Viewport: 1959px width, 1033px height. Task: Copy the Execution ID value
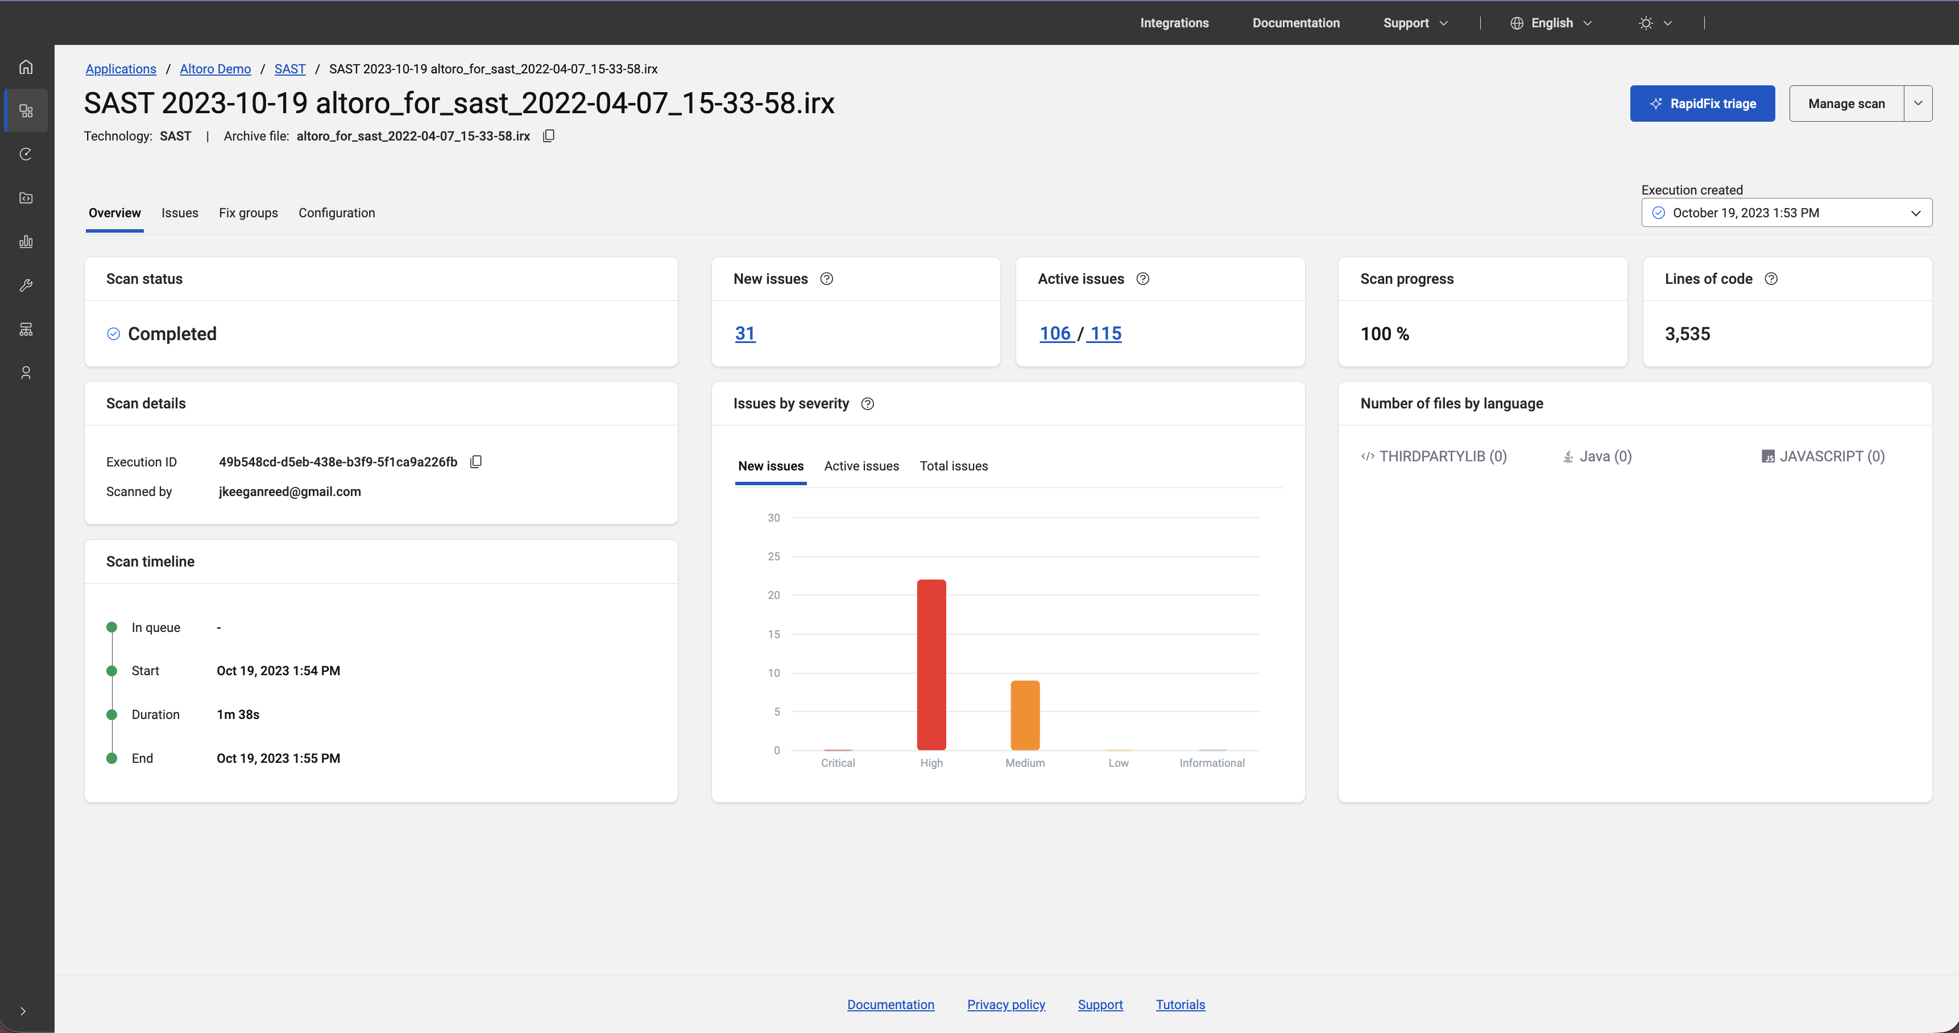click(476, 462)
